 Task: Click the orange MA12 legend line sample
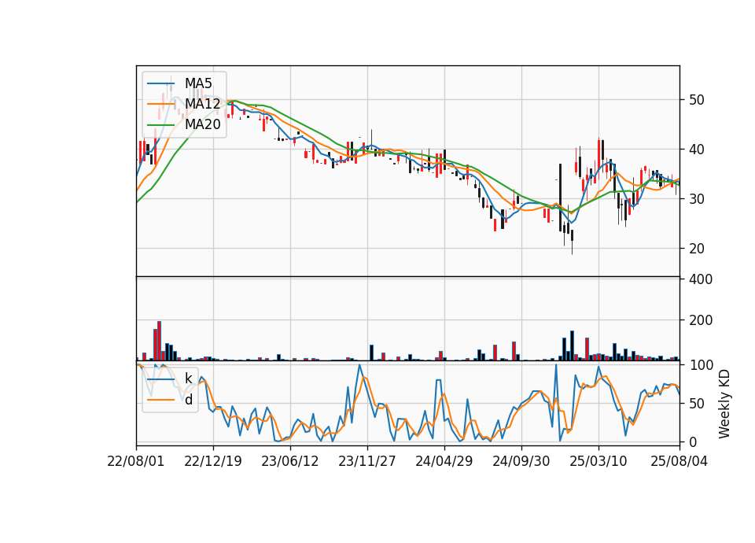(x=160, y=104)
